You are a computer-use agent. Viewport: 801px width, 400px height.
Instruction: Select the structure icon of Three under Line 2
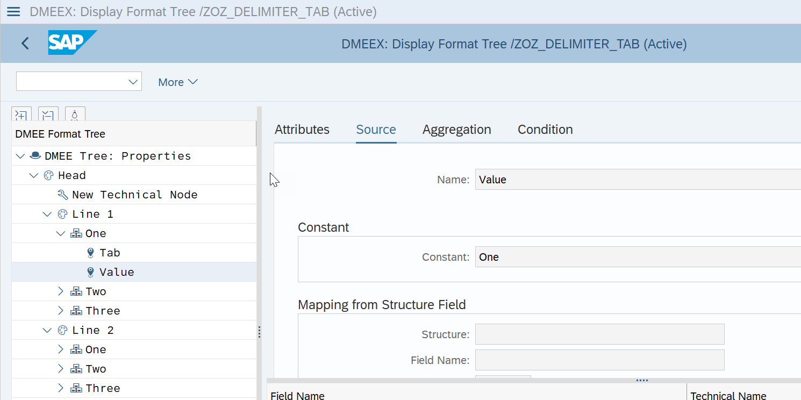76,388
